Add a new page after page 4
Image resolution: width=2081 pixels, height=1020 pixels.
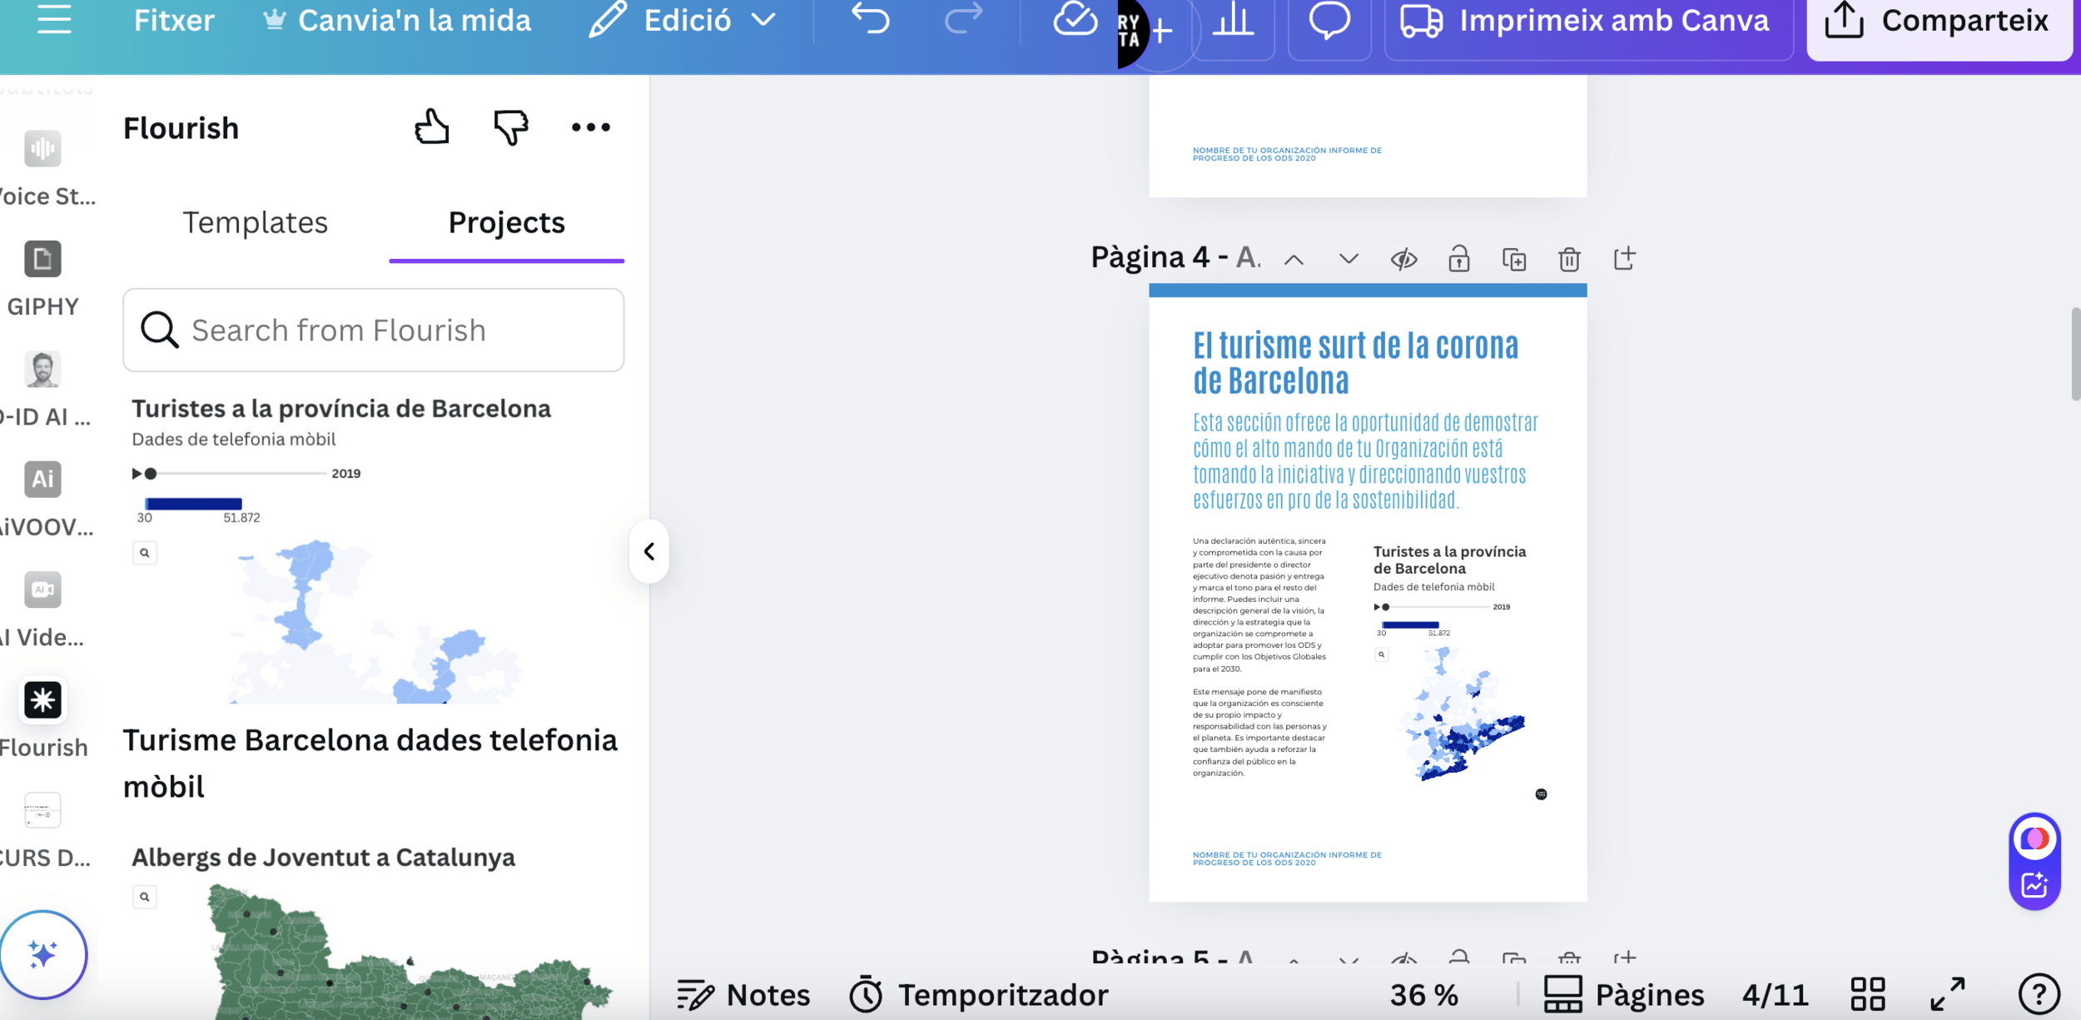pyautogui.click(x=1624, y=259)
